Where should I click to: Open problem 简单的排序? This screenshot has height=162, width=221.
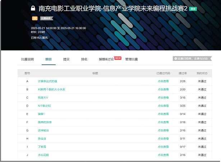click(45, 122)
